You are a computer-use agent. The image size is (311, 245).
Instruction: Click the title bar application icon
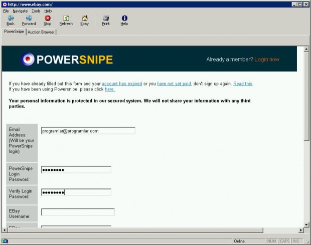point(5,4)
